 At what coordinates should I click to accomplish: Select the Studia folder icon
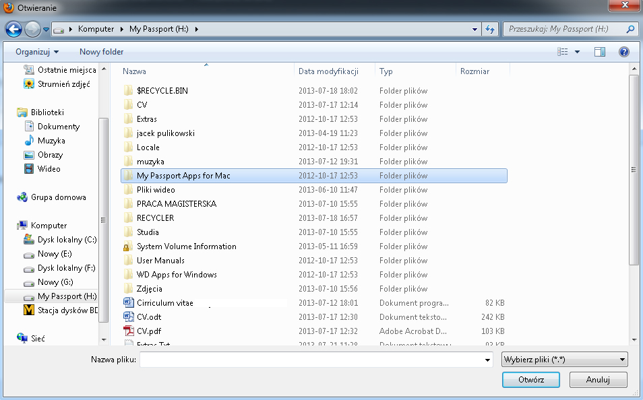[128, 232]
